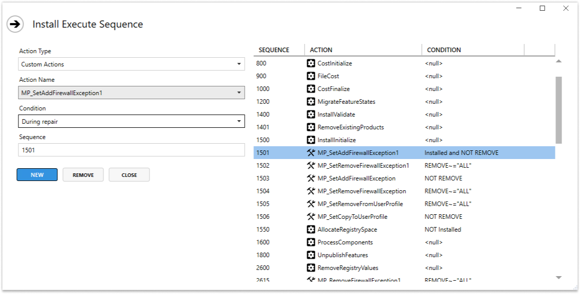Click the back arrow circle icon
The width and height of the screenshot is (580, 294).
[15, 25]
